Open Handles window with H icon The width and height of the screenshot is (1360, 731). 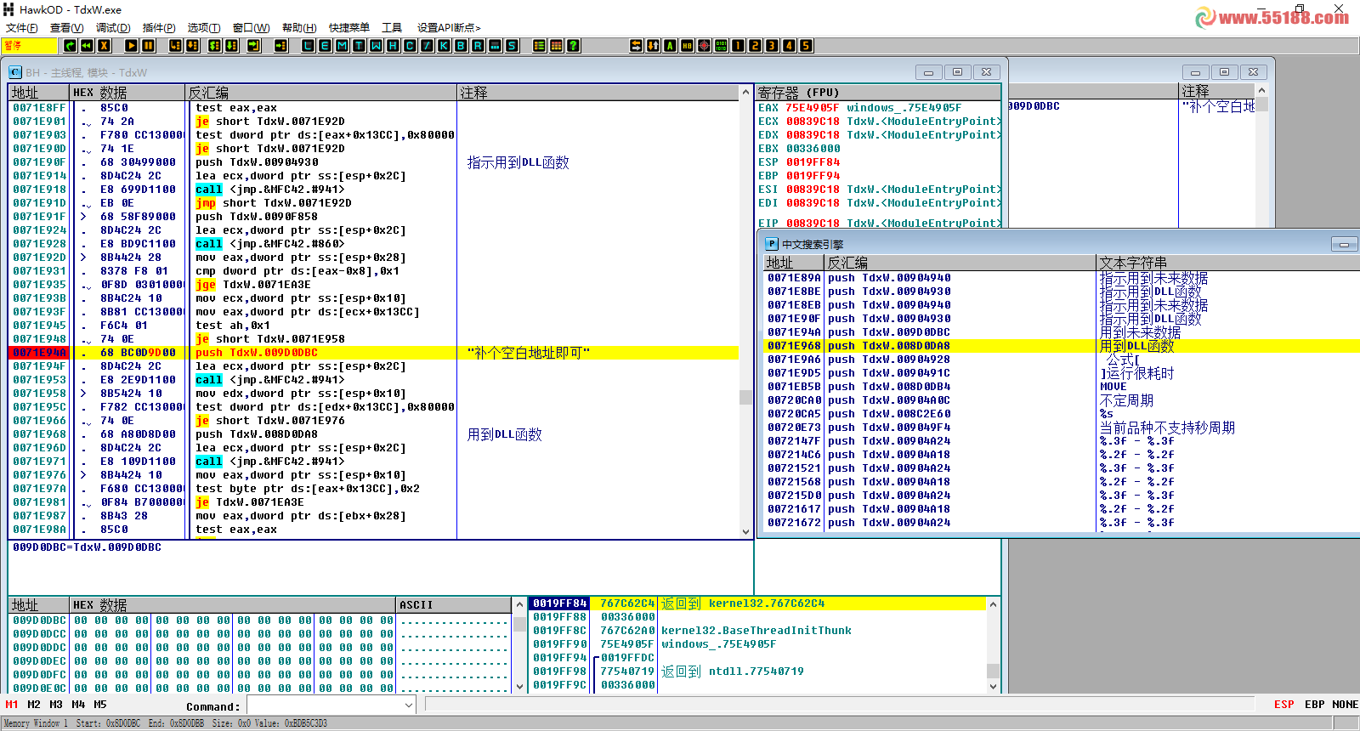click(x=393, y=46)
